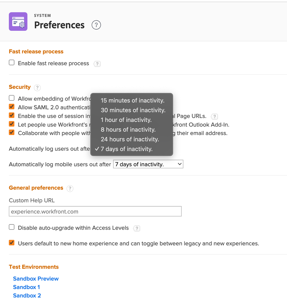Toggle Disable auto-upgrade within Access Levels

click(x=12, y=227)
